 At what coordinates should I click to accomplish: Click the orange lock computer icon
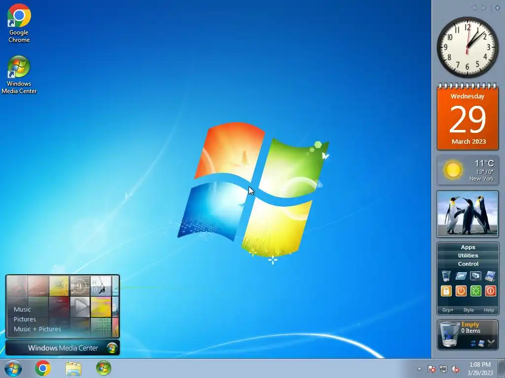pos(446,291)
